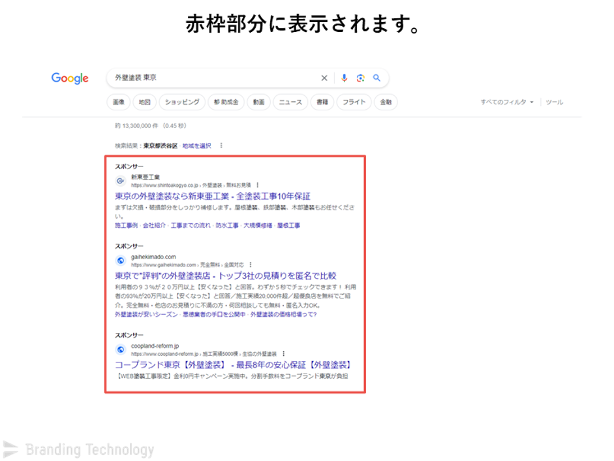Click the 防水工事 sitelink

pyautogui.click(x=226, y=225)
